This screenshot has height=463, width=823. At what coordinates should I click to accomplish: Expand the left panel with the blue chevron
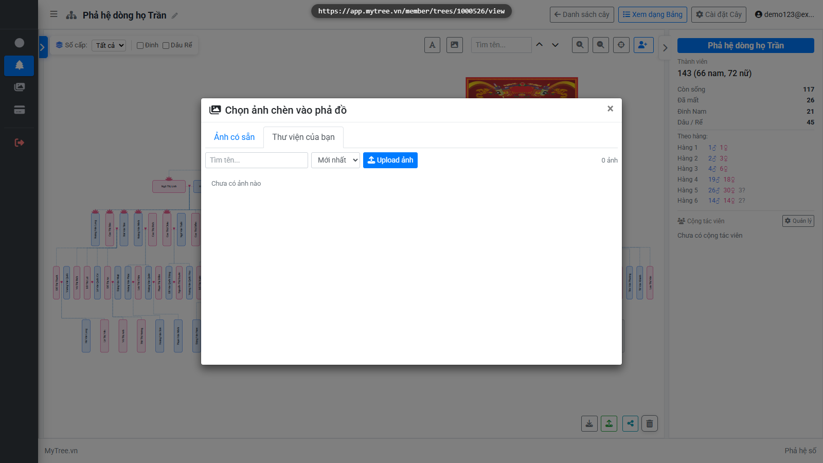(43, 47)
